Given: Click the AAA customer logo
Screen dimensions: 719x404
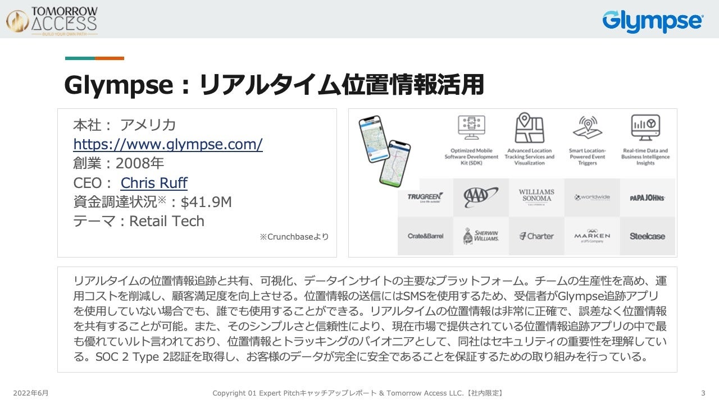Looking at the screenshot, I should point(481,198).
